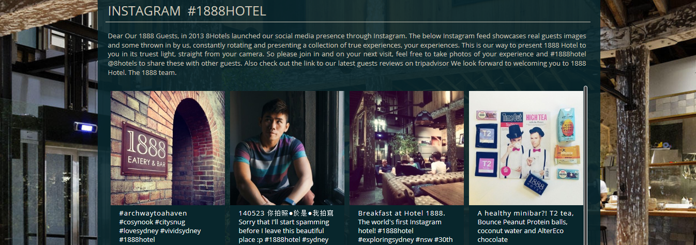This screenshot has height=245, width=696.
Task: Click the #vividsydney hashtag
Action: point(180,231)
